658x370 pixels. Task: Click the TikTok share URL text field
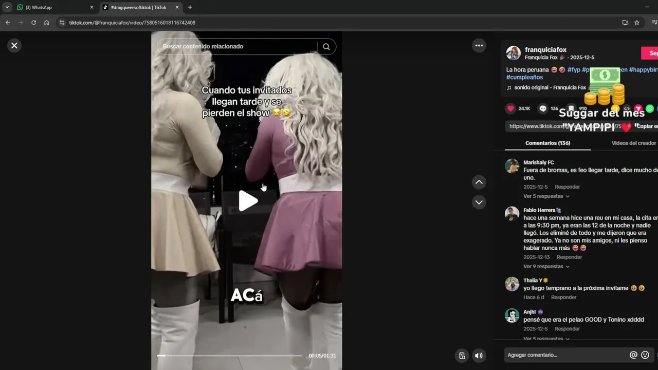coord(570,126)
